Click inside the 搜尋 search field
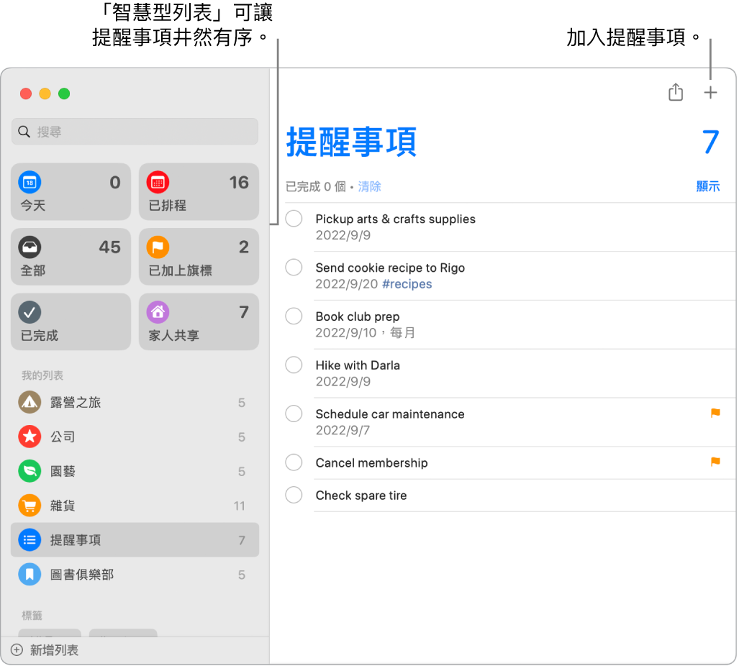Image resolution: width=739 pixels, height=666 pixels. (135, 132)
